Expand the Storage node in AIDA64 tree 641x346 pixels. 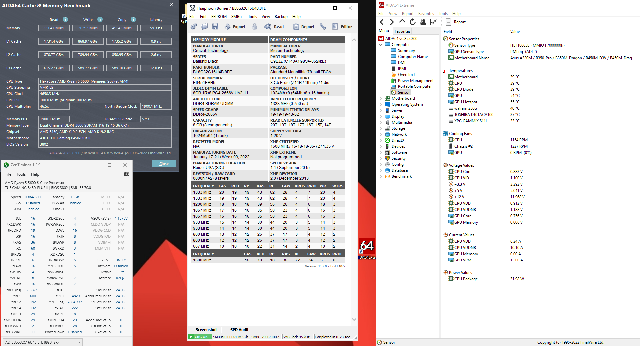(381, 128)
